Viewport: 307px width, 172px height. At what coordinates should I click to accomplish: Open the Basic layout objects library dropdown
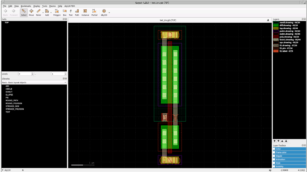click(34, 83)
